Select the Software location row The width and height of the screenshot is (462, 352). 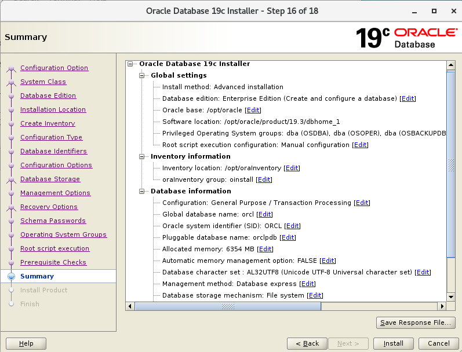[251, 122]
